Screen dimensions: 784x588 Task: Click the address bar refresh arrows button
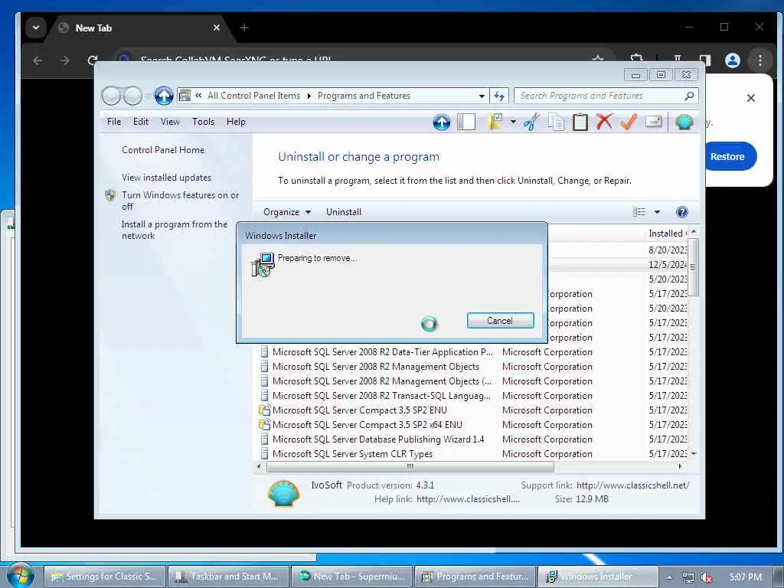pos(499,96)
